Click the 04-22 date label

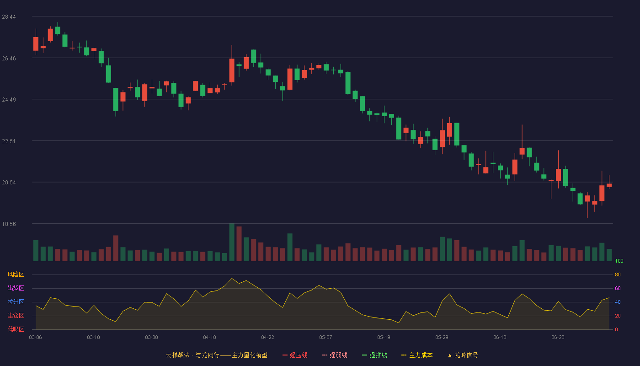pos(268,337)
